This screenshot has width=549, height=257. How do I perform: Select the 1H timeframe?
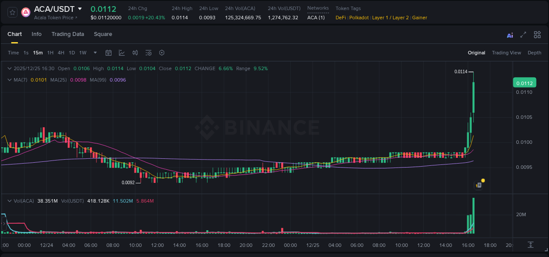(51, 53)
